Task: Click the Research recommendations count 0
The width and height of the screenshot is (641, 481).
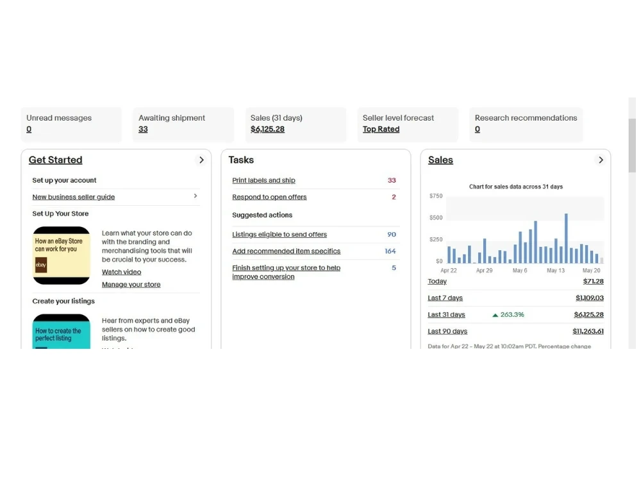Action: 478,130
